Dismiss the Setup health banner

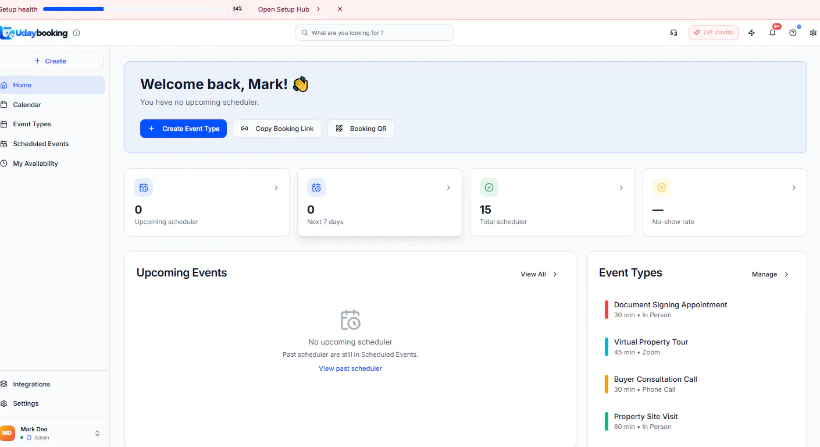point(340,9)
